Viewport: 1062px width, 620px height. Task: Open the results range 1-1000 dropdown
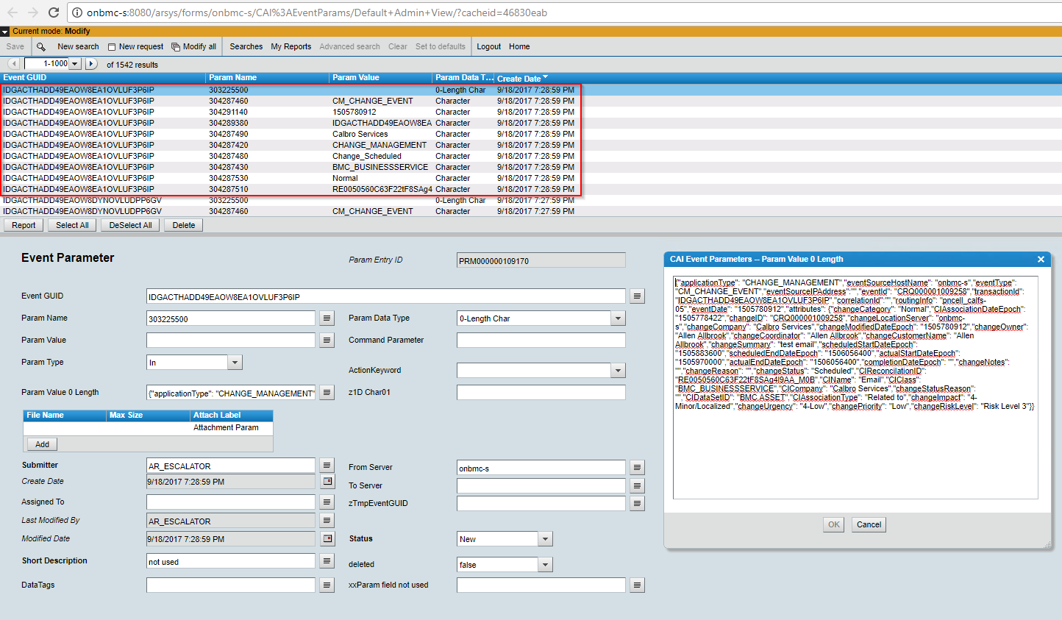point(74,64)
